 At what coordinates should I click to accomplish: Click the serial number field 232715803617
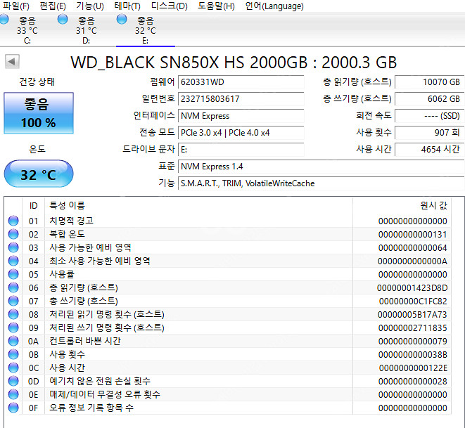point(241,99)
